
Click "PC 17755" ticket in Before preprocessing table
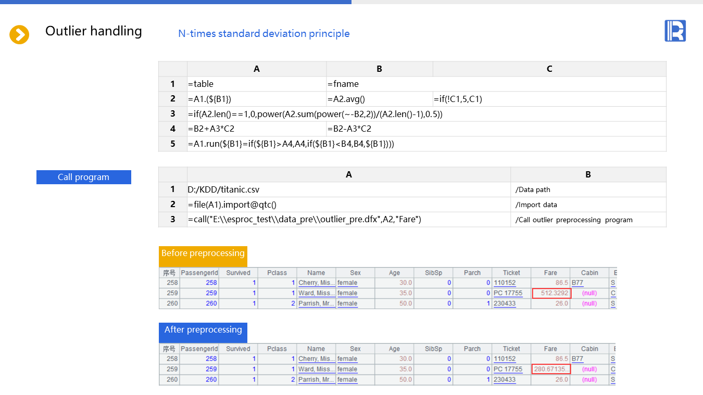508,293
